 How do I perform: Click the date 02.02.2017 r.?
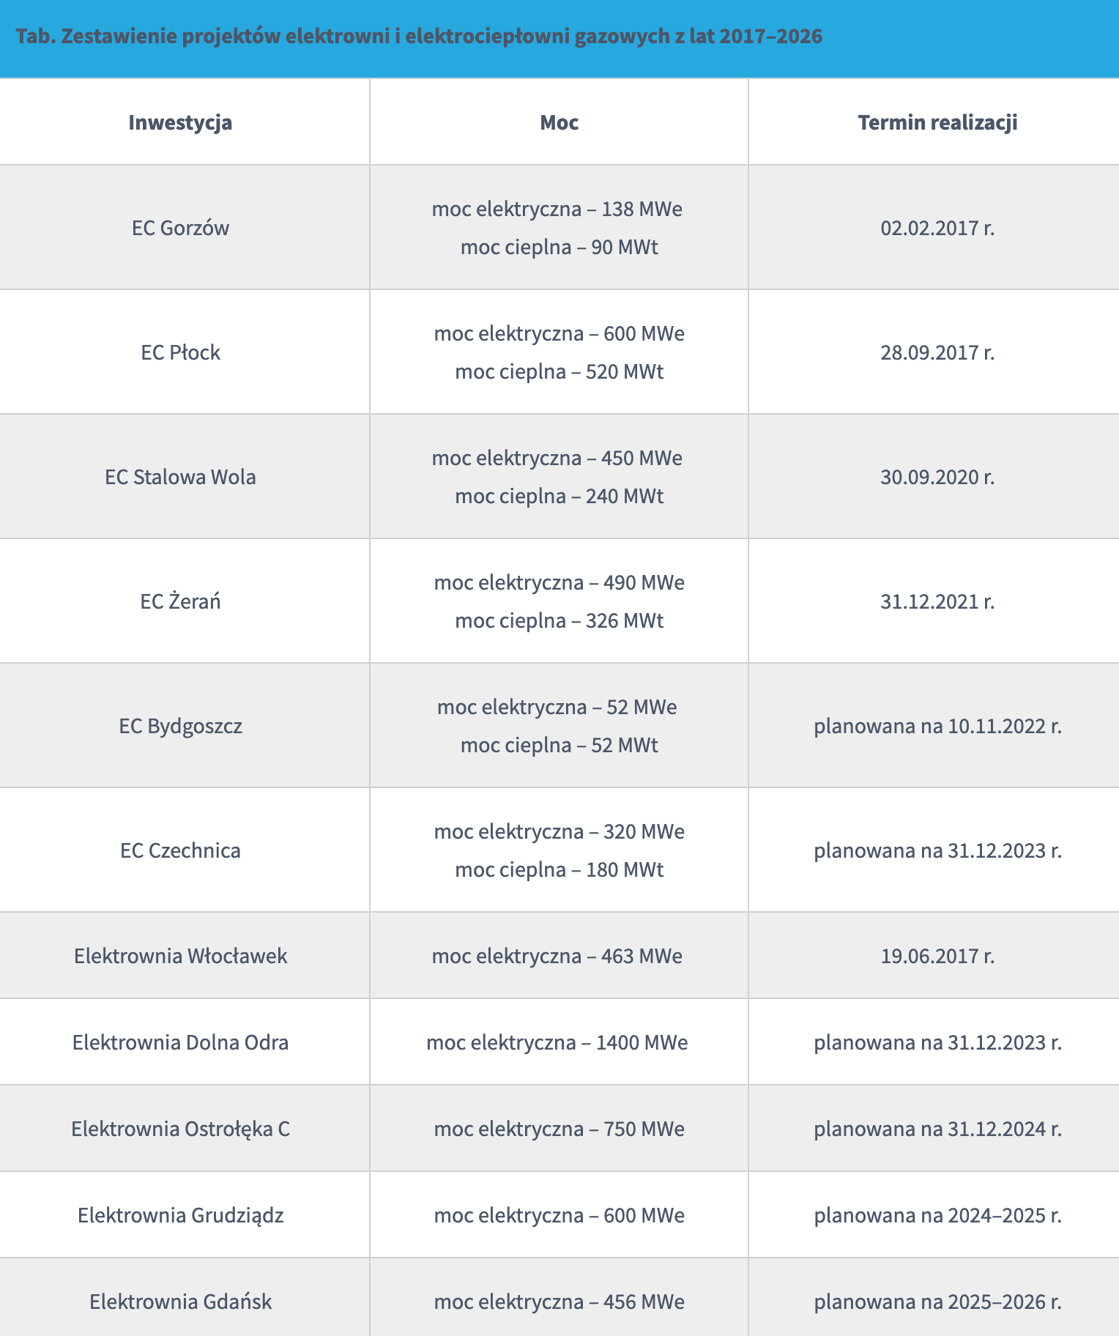click(937, 228)
